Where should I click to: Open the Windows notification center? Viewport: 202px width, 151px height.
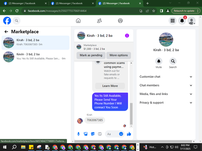coord(196,147)
